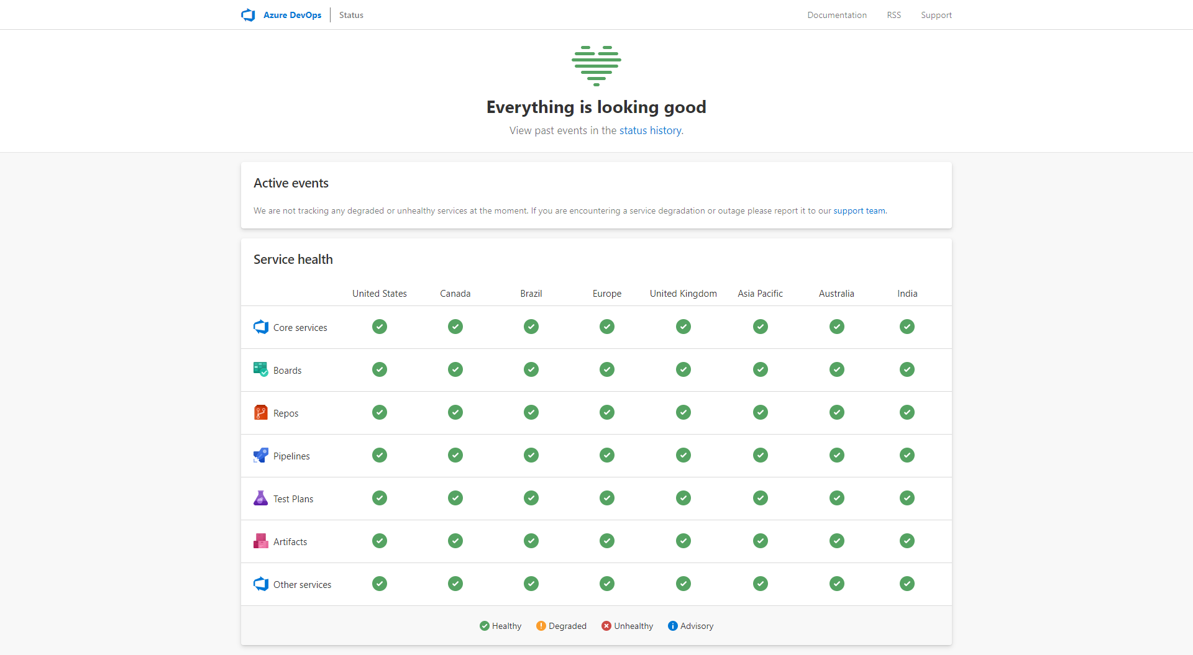
Task: Open the RSS feed
Action: pyautogui.click(x=894, y=15)
